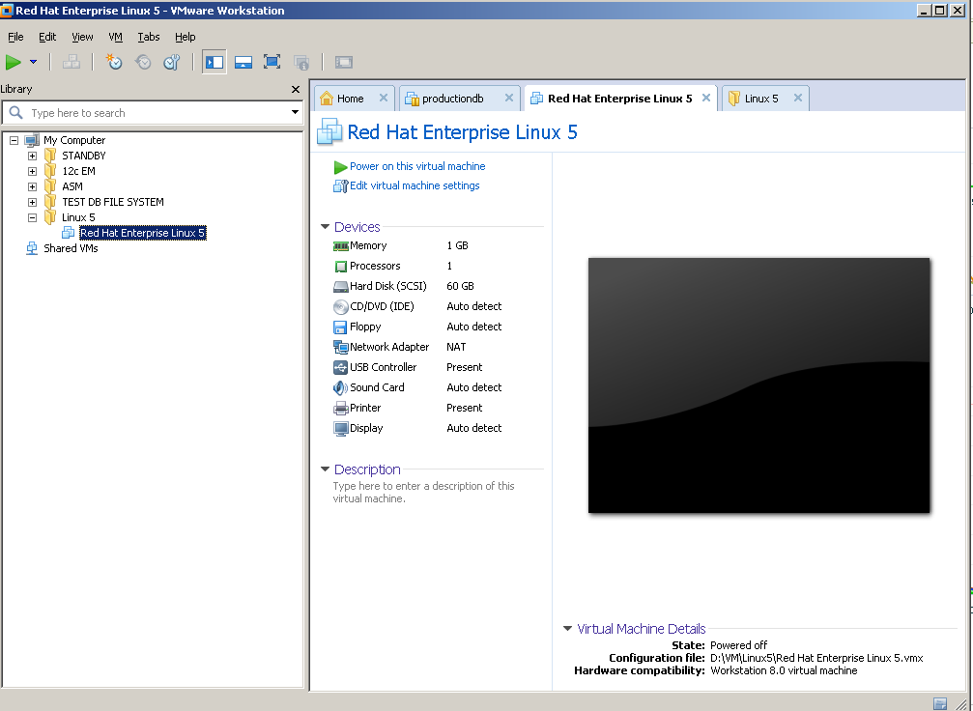Screen dimensions: 973x711
Task: Click the Memory device icon
Action: click(341, 245)
